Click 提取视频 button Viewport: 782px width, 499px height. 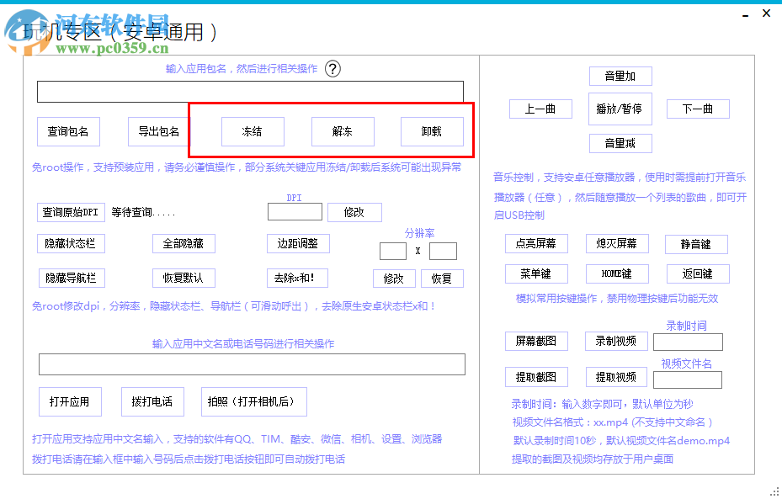[616, 377]
